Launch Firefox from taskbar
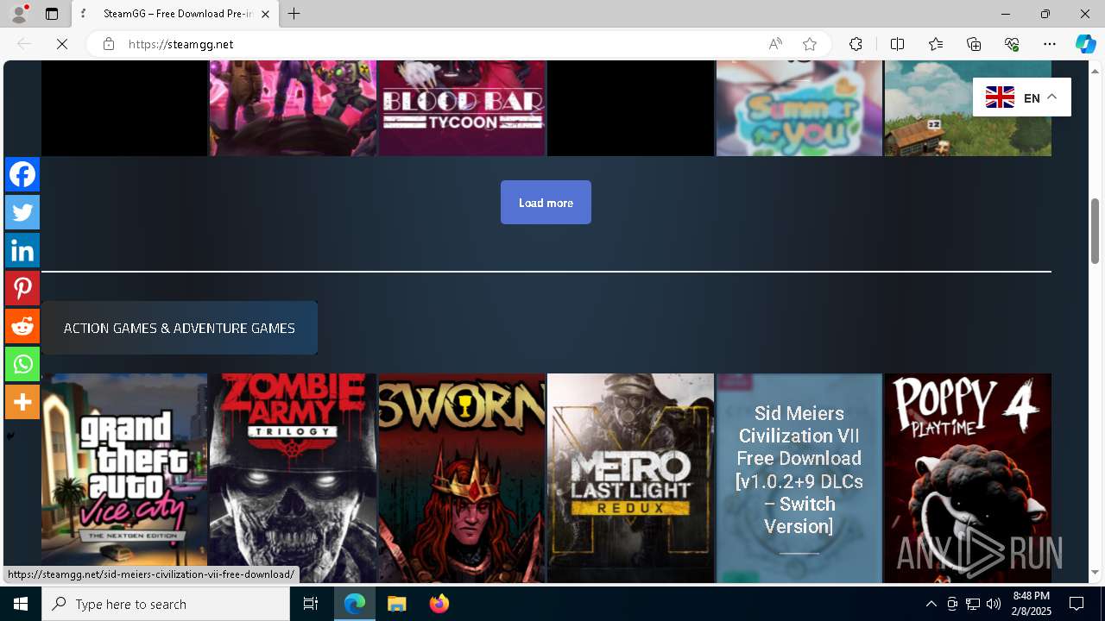 pos(439,604)
